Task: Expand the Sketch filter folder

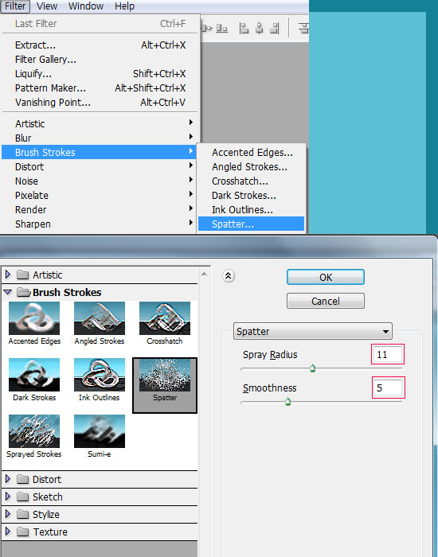Action: coord(8,497)
